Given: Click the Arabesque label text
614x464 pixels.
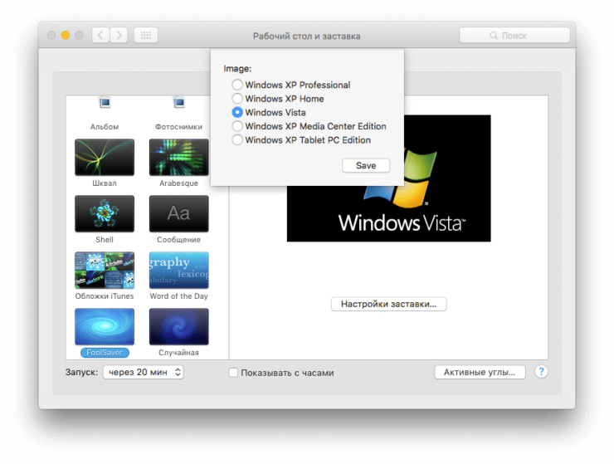Looking at the screenshot, I should 179,183.
